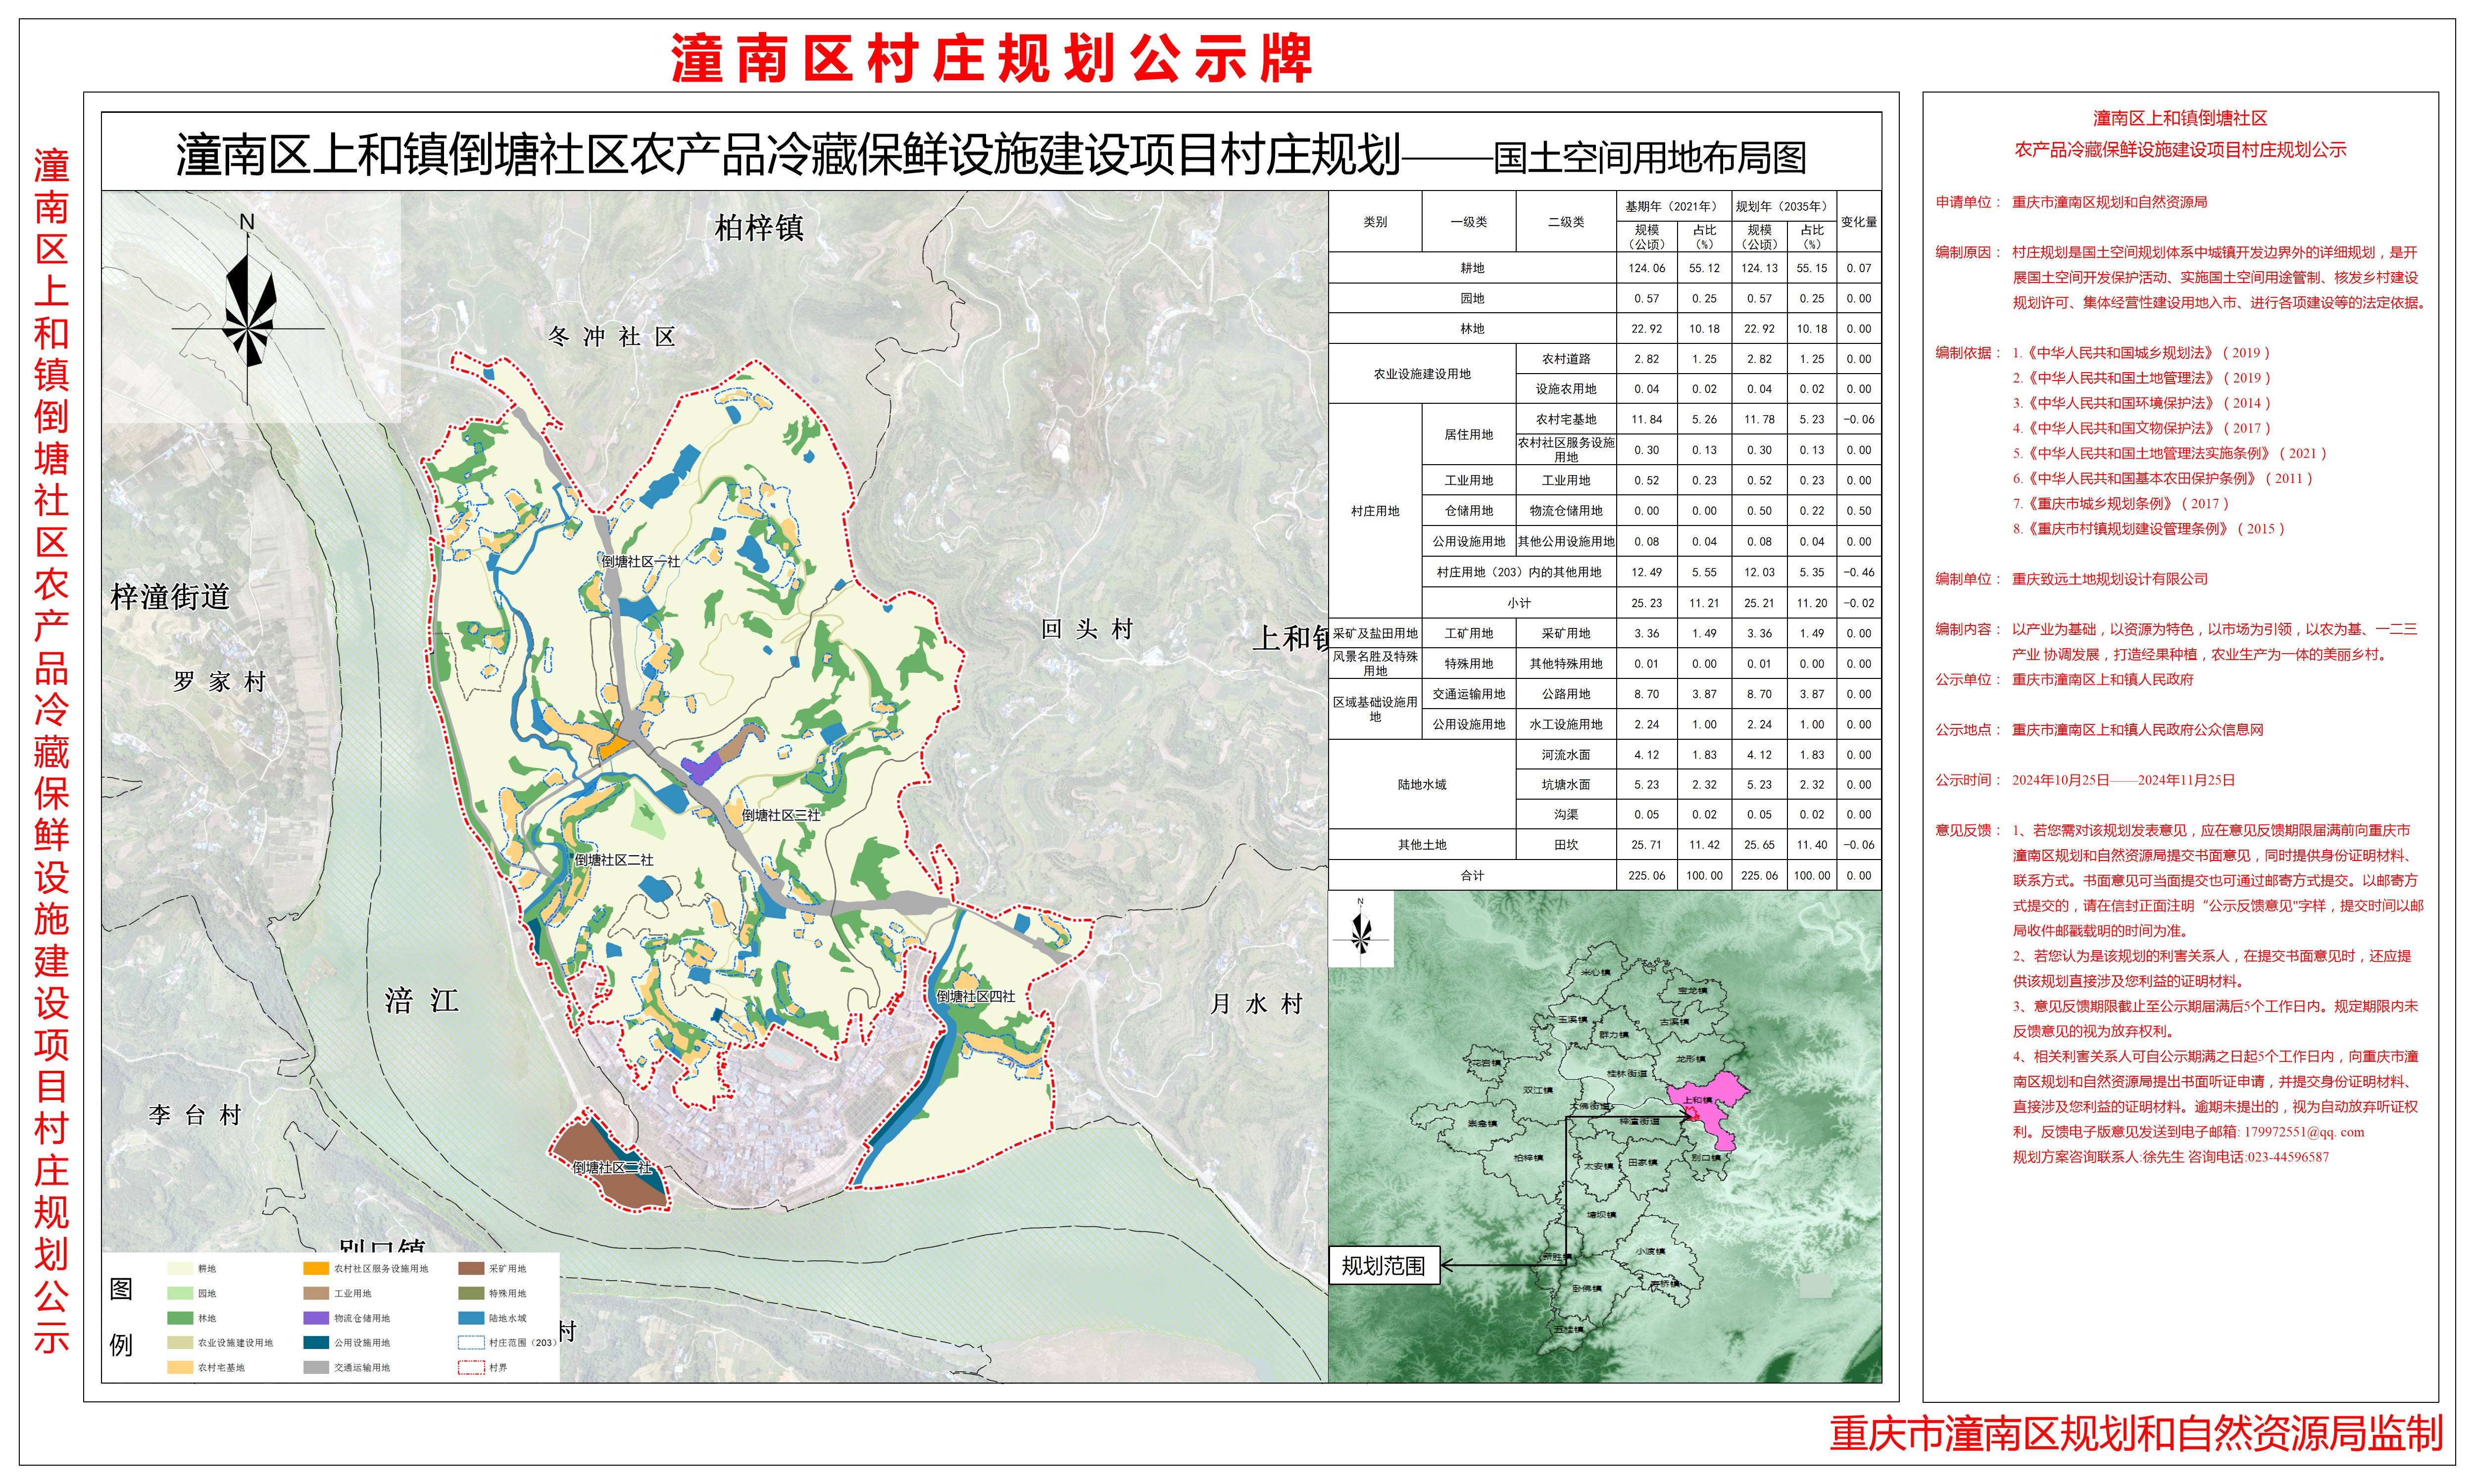Click the 涪江 river label
Image resolution: width=2475 pixels, height=1484 pixels.
click(422, 1001)
